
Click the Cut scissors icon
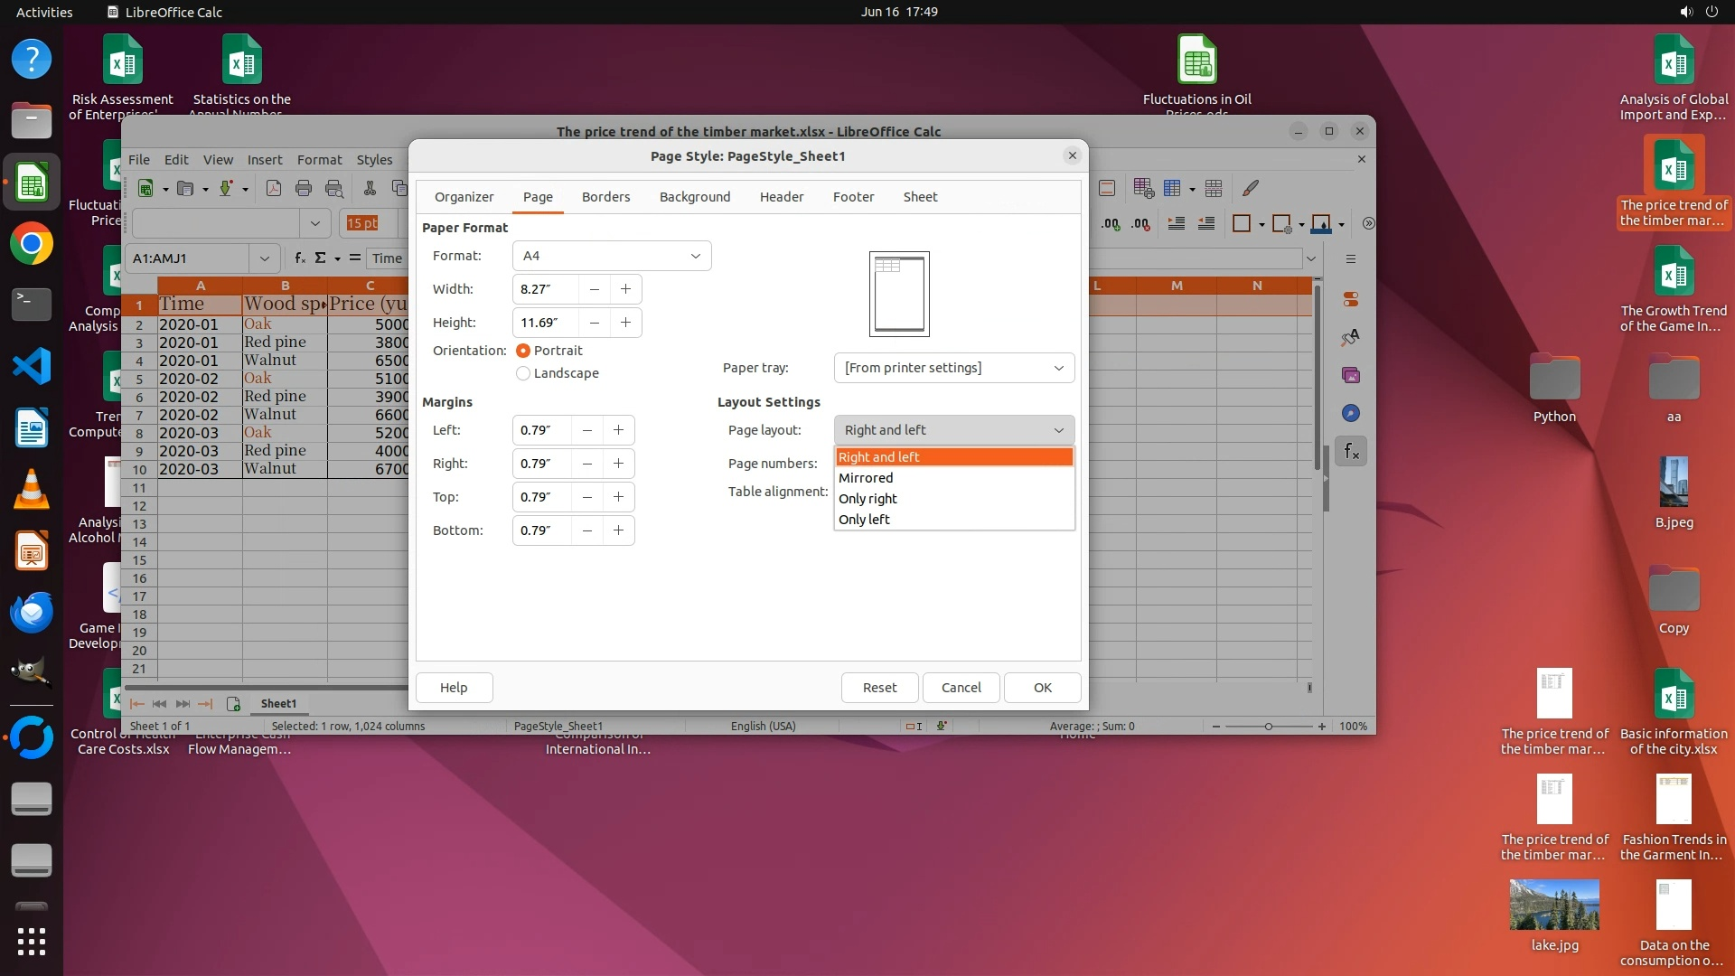tap(370, 189)
